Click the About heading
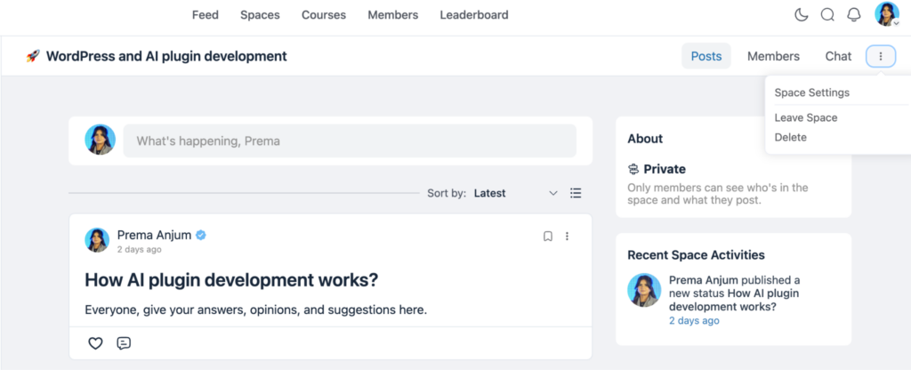This screenshot has width=911, height=370. (x=645, y=139)
